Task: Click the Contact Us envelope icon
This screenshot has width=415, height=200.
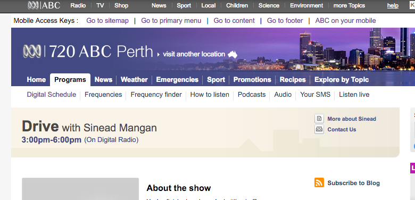Action: (319, 129)
